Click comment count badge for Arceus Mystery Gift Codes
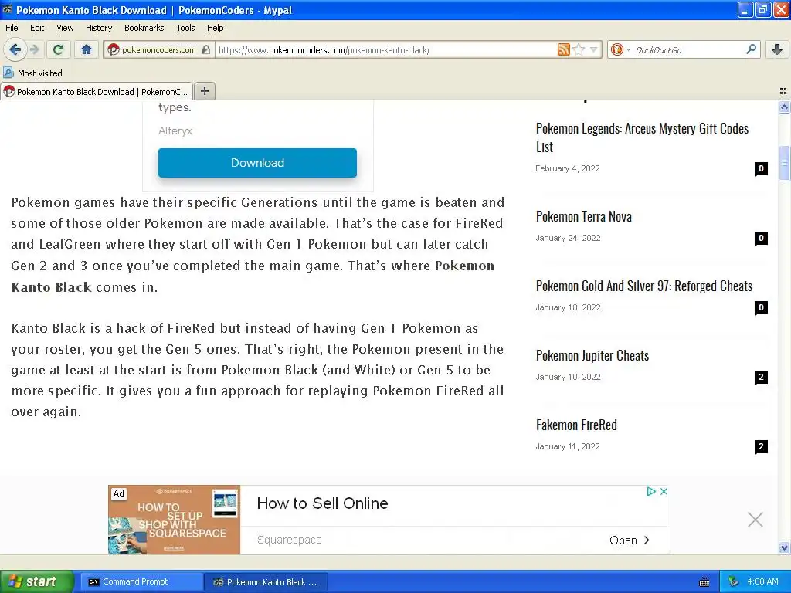 [761, 168]
